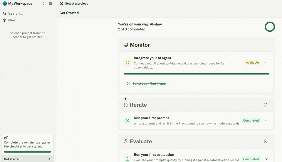
Task: Open the My Workspace switcher chevrons
Action: (43, 4)
